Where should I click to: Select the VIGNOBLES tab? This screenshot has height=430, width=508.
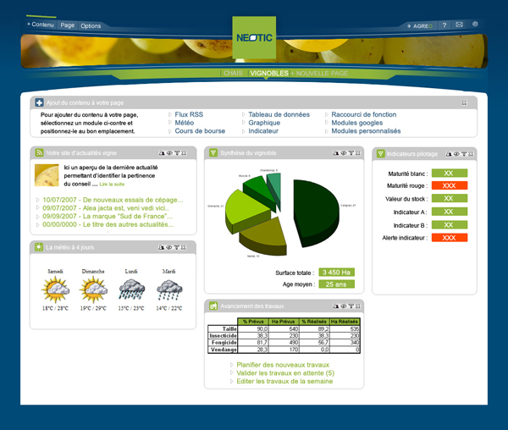[269, 73]
